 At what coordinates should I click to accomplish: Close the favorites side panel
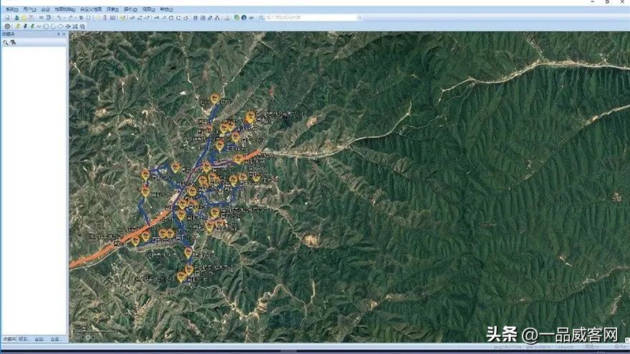click(x=64, y=34)
